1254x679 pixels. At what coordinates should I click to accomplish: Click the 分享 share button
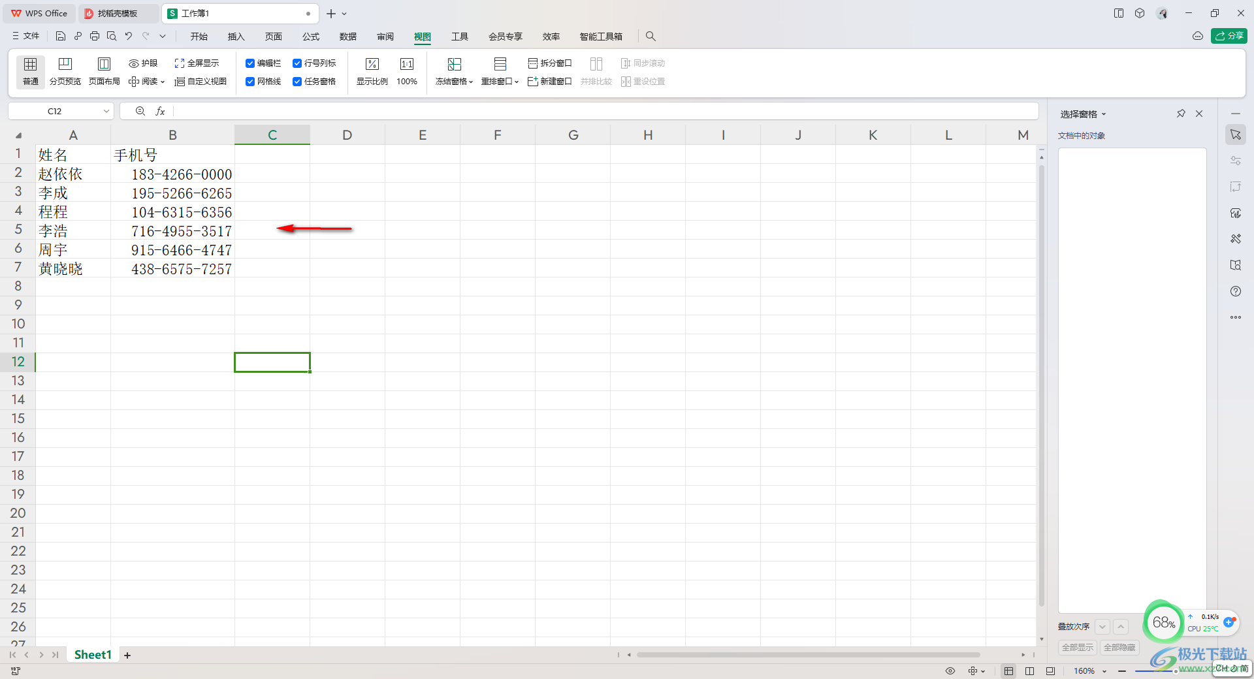point(1229,36)
